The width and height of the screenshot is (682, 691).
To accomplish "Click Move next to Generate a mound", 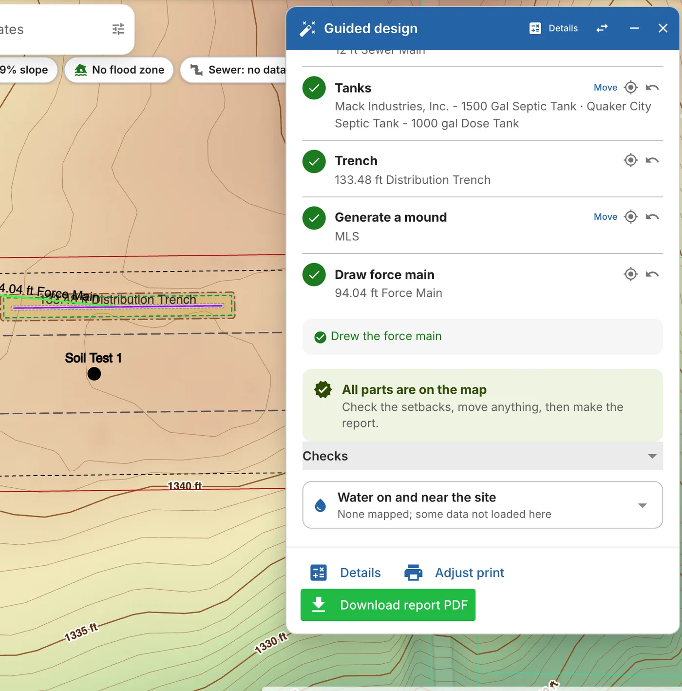I will click(x=606, y=217).
